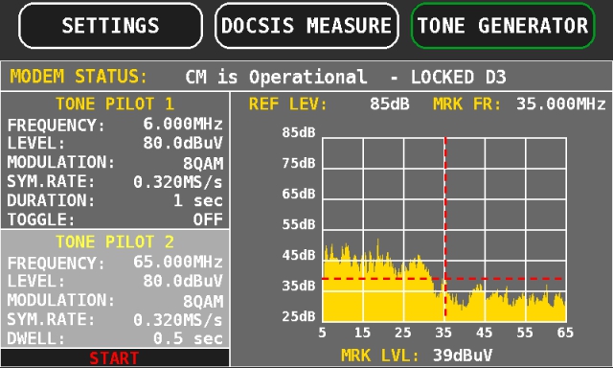Change Tone Pilot 1 level 80.0dBuV
613x368 pixels.
[x=183, y=143]
